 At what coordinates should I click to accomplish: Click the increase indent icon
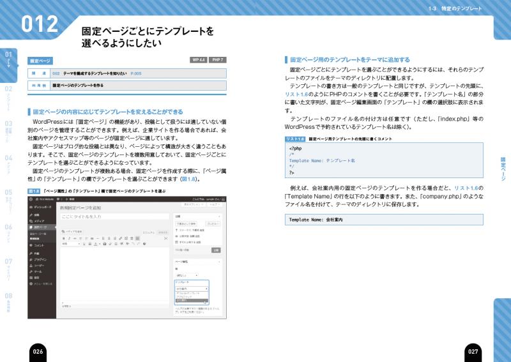[x=127, y=244]
